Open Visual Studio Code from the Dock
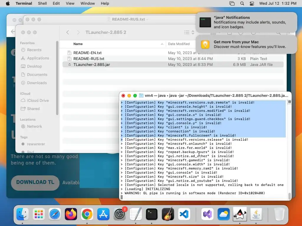The height and width of the screenshot is (226, 302). click(184, 214)
